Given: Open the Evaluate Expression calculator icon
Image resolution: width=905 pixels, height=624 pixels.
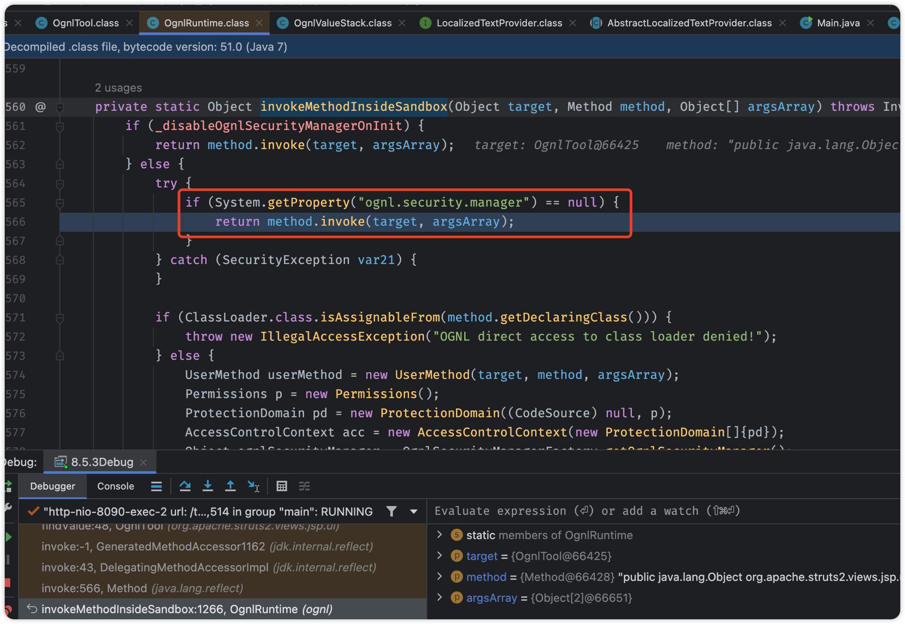Looking at the screenshot, I should tap(281, 486).
